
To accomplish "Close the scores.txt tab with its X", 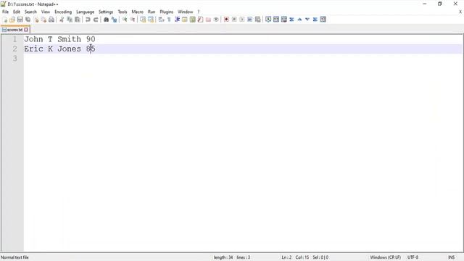I will 26,30.
